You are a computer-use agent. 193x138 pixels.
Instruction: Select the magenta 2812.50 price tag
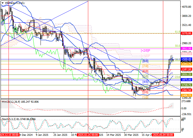(x=186, y=48)
